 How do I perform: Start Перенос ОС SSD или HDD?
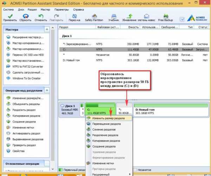(25, 55)
